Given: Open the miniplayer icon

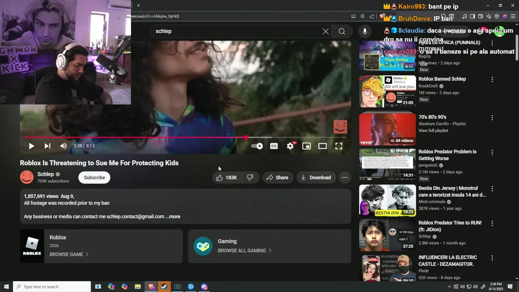Looking at the screenshot, I should 307,146.
